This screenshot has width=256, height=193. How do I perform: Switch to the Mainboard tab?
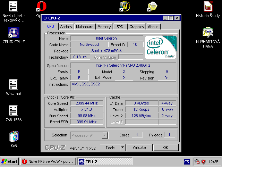pos(85,27)
